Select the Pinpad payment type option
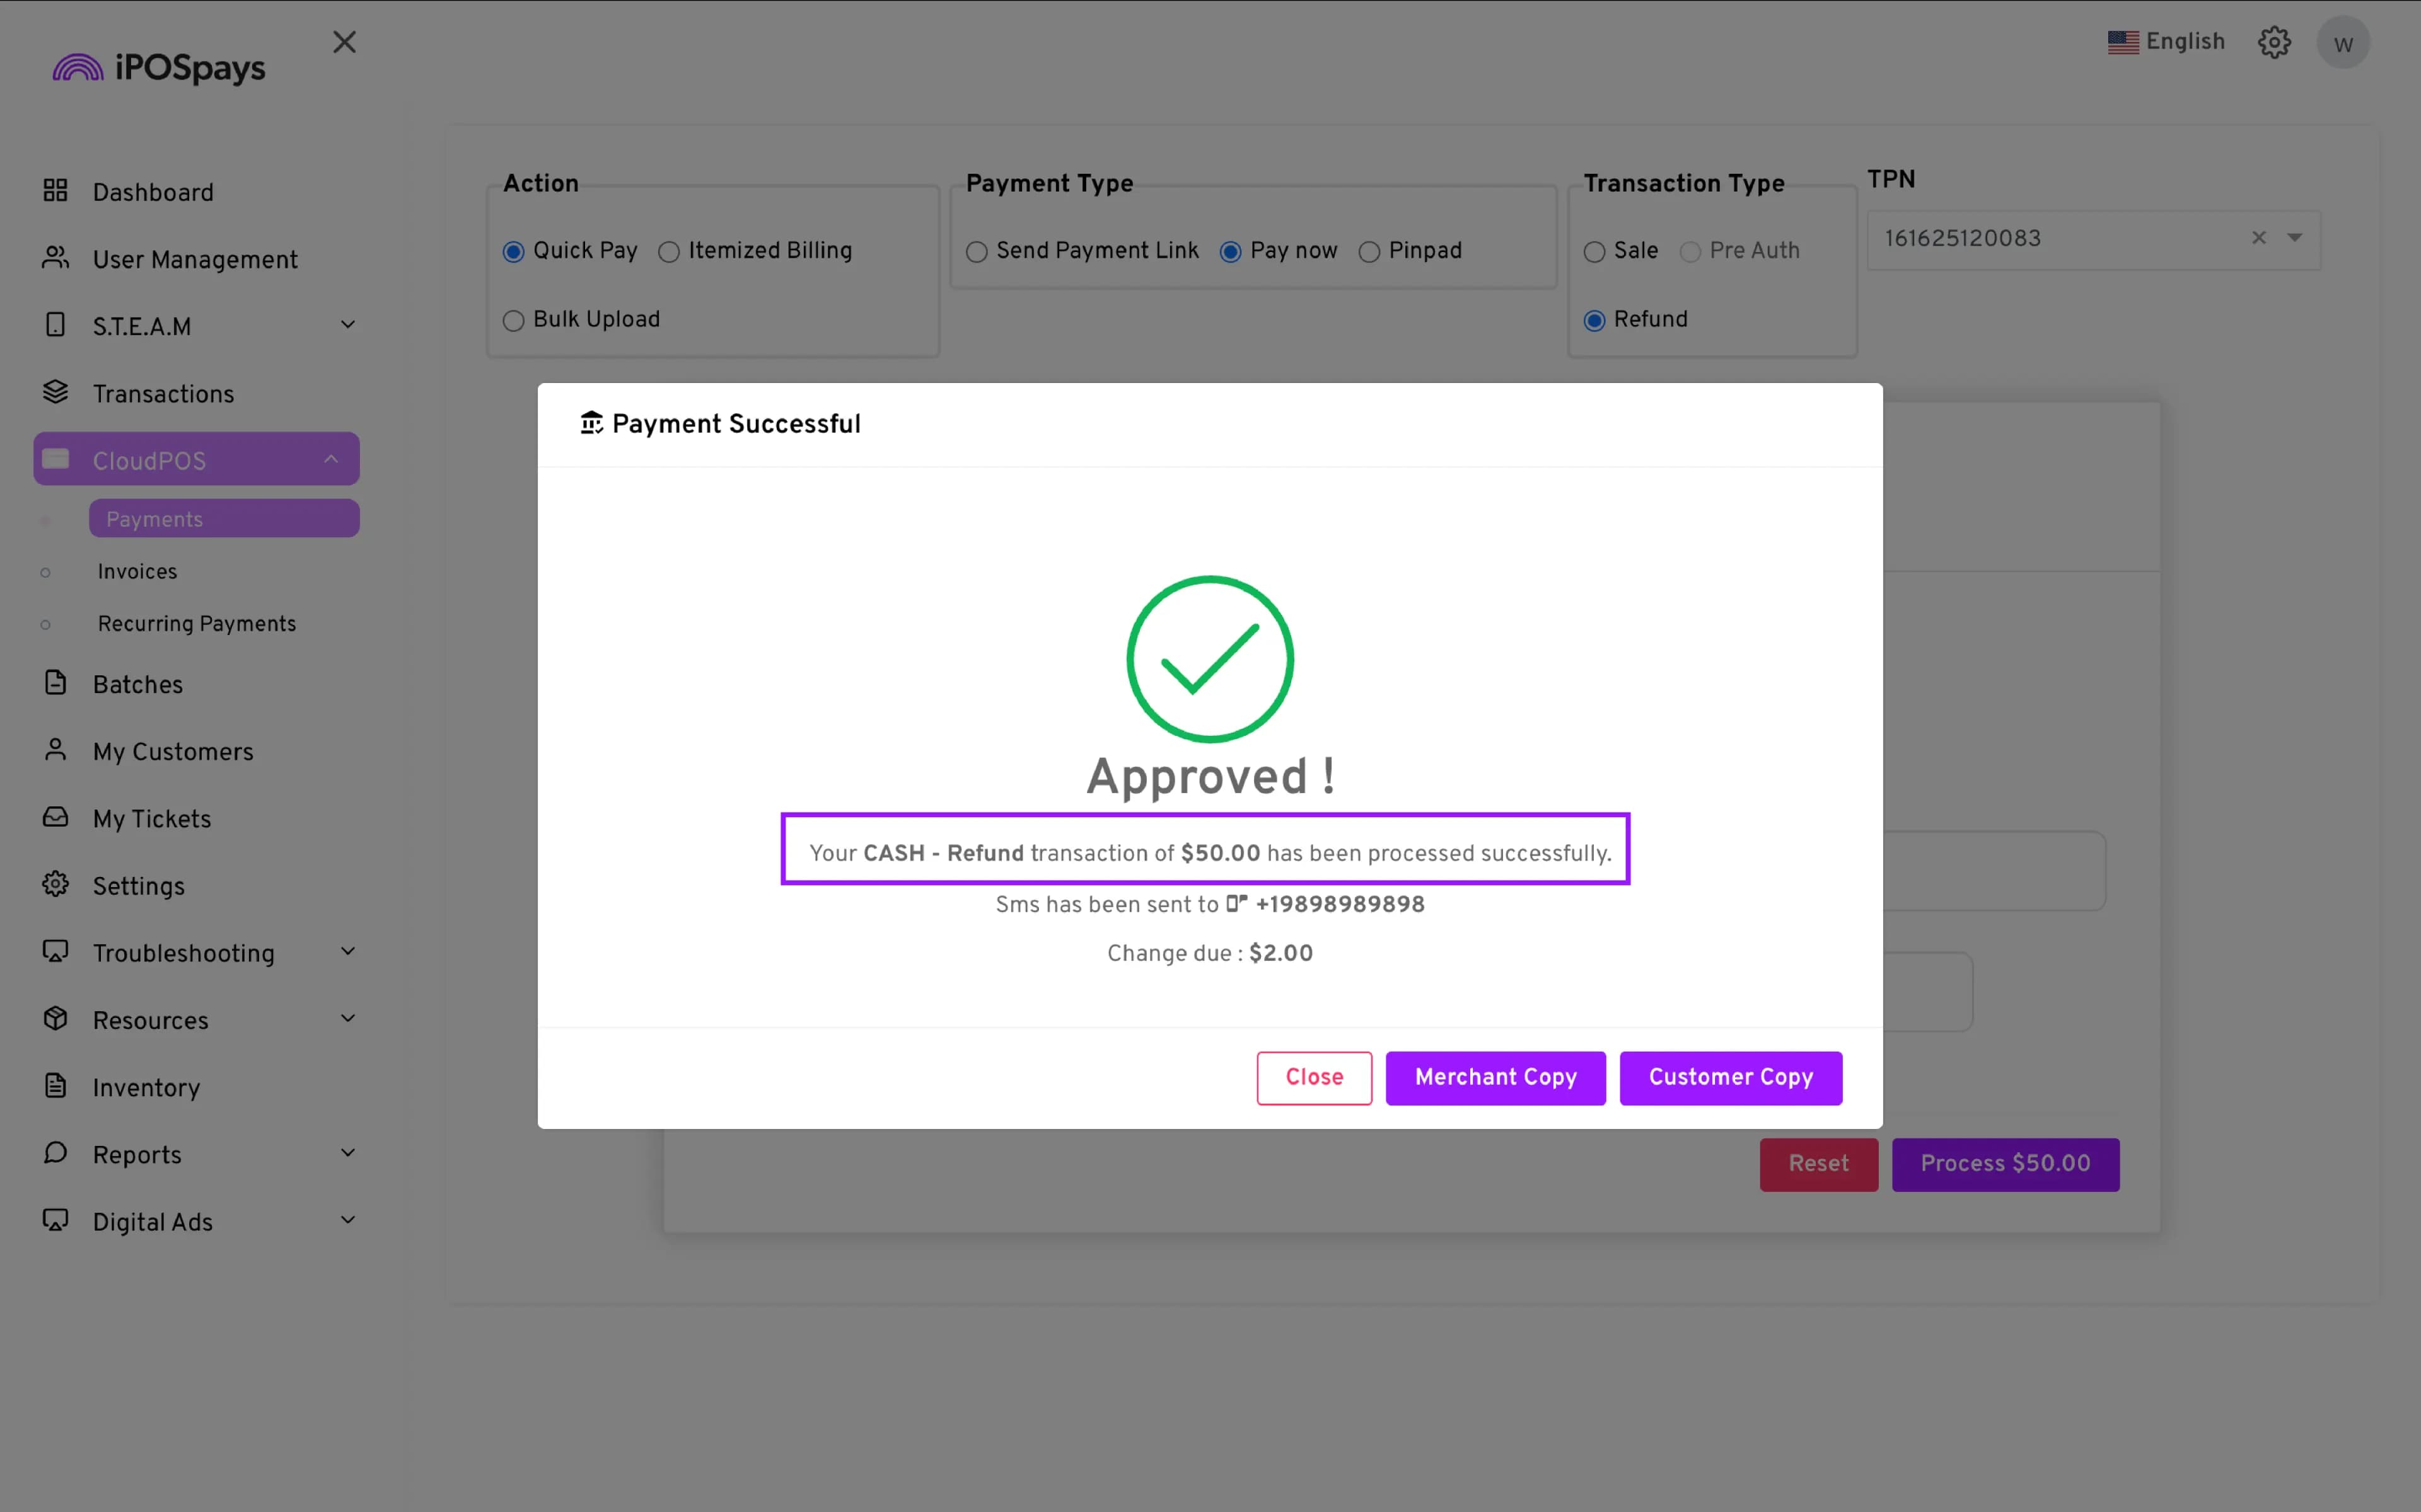The height and width of the screenshot is (1512, 2421). click(1369, 252)
